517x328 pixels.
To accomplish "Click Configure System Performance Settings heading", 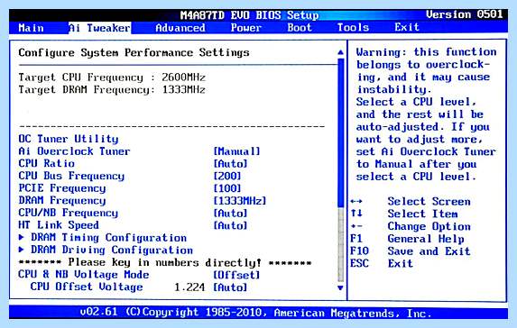I will tap(134, 52).
